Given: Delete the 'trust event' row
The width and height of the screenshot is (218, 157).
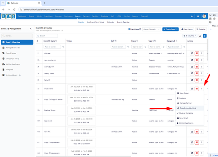Looking at the screenshot, I should [197, 89].
